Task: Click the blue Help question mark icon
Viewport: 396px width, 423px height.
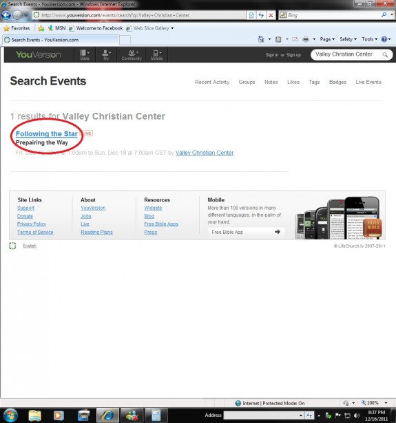Action: click(384, 39)
